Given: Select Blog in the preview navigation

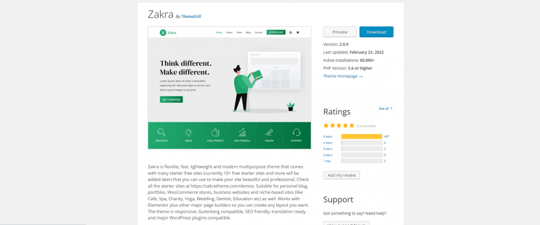Looking at the screenshot, I should (x=248, y=32).
